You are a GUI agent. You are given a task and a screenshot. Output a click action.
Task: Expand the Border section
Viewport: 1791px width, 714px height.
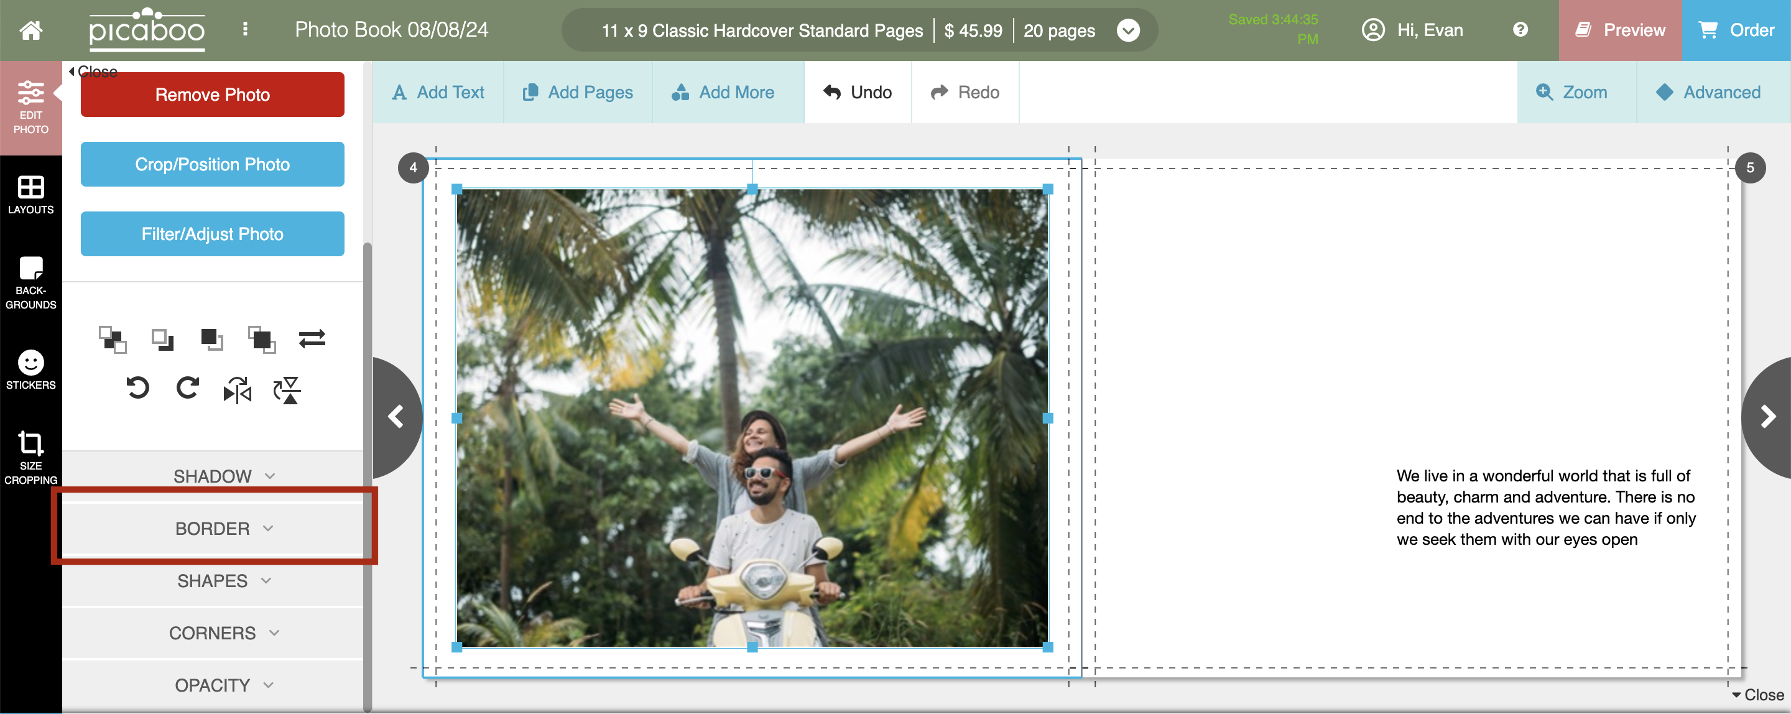(x=213, y=529)
